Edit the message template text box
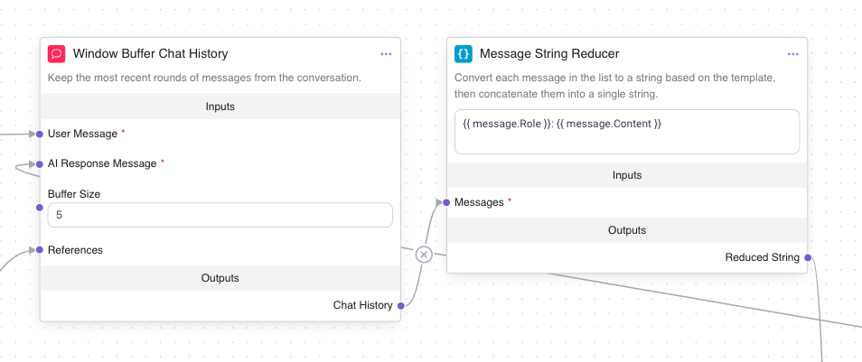862x362 pixels. point(626,132)
